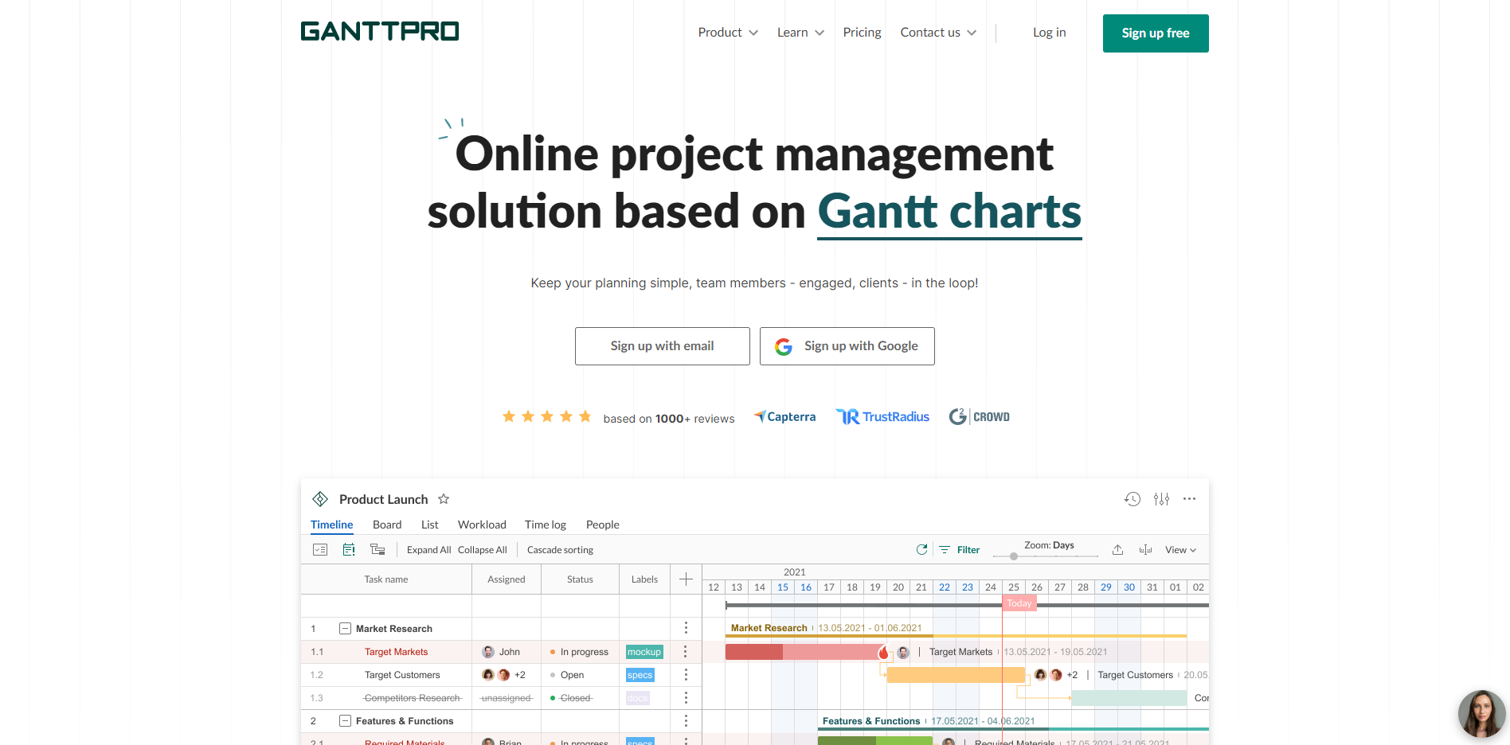Image resolution: width=1510 pixels, height=745 pixels.
Task: Star the Product Launch project as favorite
Action: 444,499
